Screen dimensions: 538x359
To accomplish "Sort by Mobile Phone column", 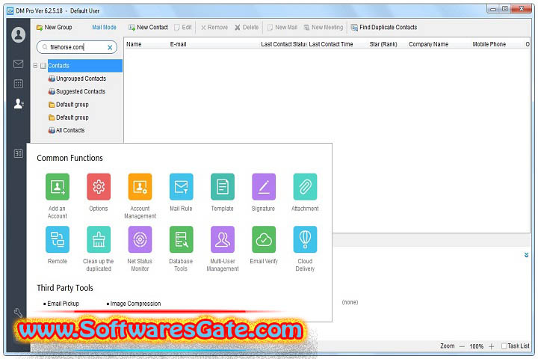I will 489,44.
